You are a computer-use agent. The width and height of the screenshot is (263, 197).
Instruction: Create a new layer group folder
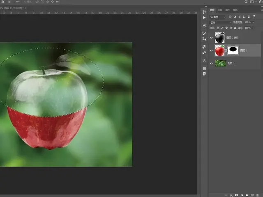(247, 195)
